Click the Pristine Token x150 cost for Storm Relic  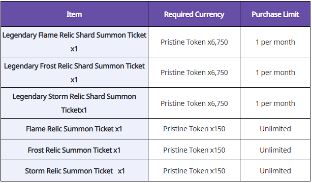[194, 171]
